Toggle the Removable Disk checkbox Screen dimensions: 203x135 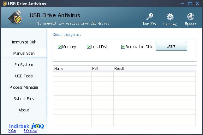coord(123,47)
